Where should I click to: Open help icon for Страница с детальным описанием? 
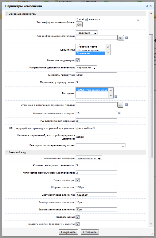coord(126,105)
